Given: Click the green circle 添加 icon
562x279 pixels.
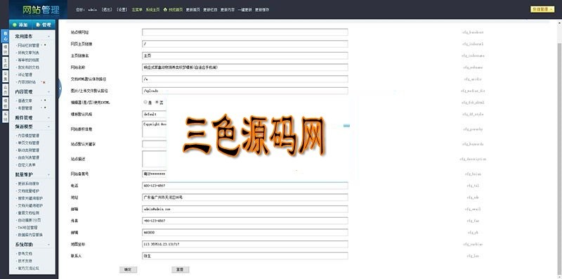Looking at the screenshot, I should (15, 25).
